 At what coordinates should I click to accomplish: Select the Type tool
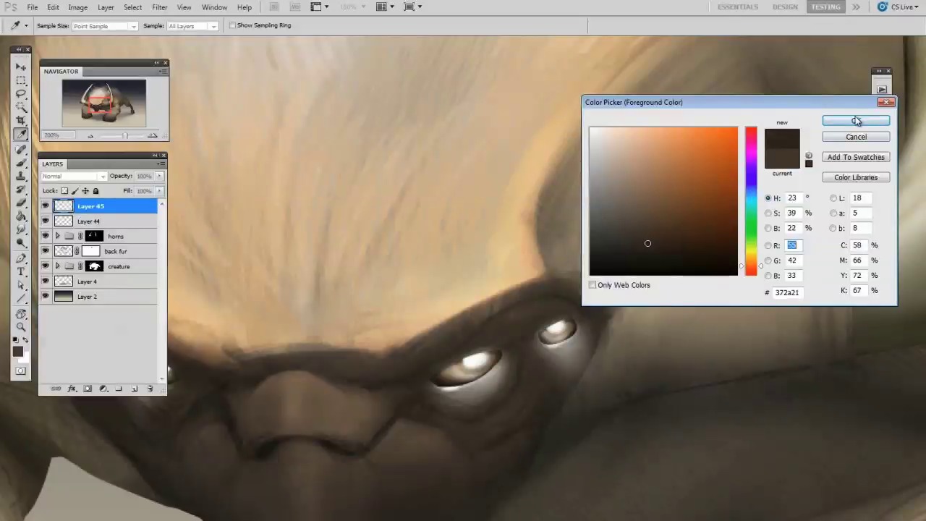pos(21,271)
